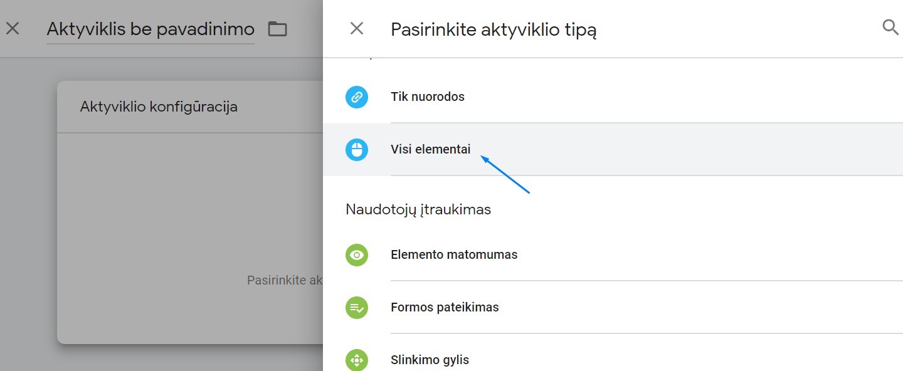
Task: Edit the "Aktyviklis be pavadinimo" name field
Action: (150, 29)
